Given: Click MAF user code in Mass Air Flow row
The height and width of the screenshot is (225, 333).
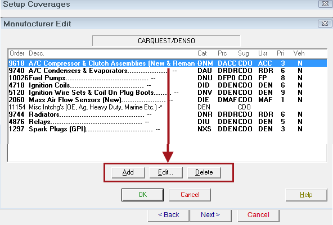Looking at the screenshot, I should point(265,100).
